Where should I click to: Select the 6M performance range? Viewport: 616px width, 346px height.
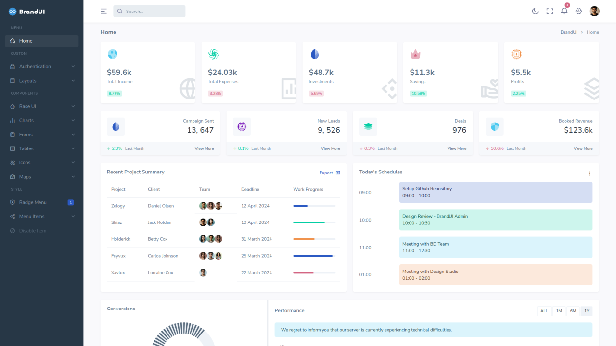pyautogui.click(x=573, y=311)
